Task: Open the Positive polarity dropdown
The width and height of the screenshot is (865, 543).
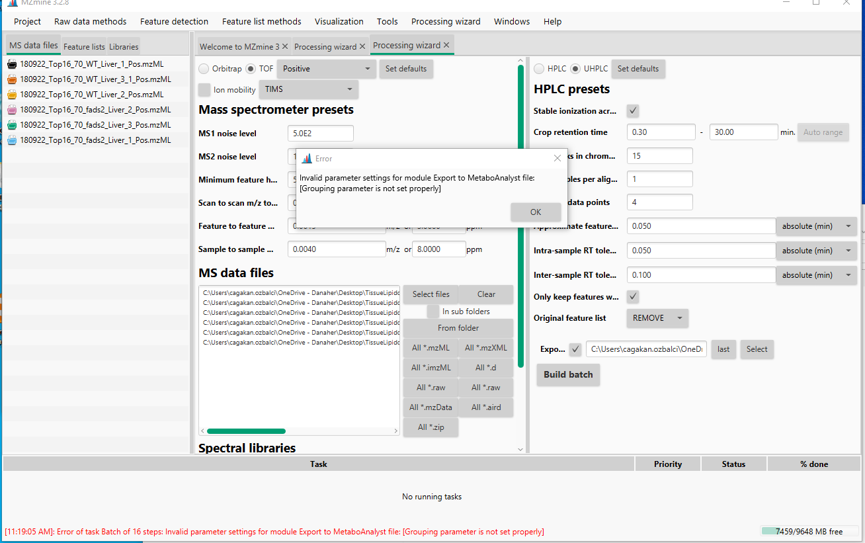Action: pyautogui.click(x=326, y=68)
